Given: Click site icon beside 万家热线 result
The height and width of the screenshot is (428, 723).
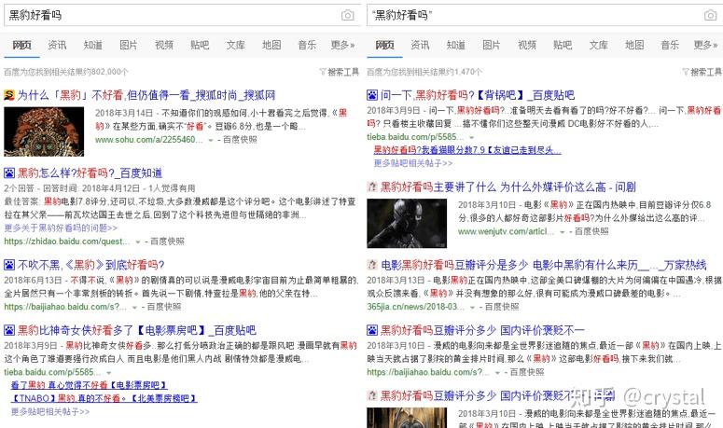Looking at the screenshot, I should (372, 265).
